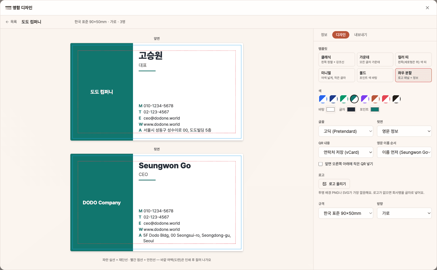Apply the purple color preset
Image resolution: width=437 pixels, height=270 pixels.
(365, 99)
